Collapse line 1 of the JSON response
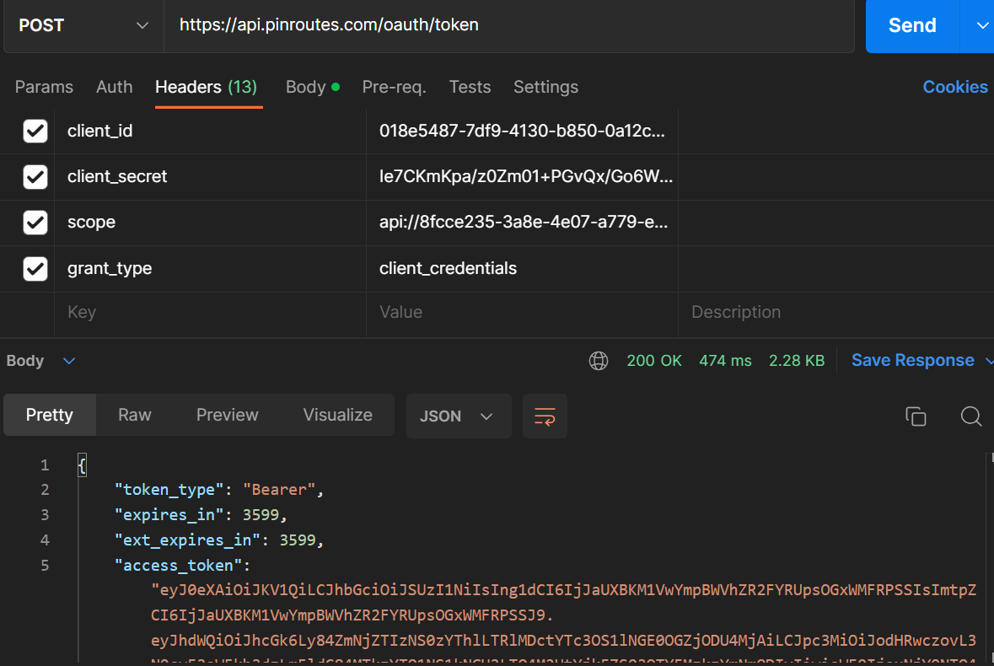 coord(81,465)
